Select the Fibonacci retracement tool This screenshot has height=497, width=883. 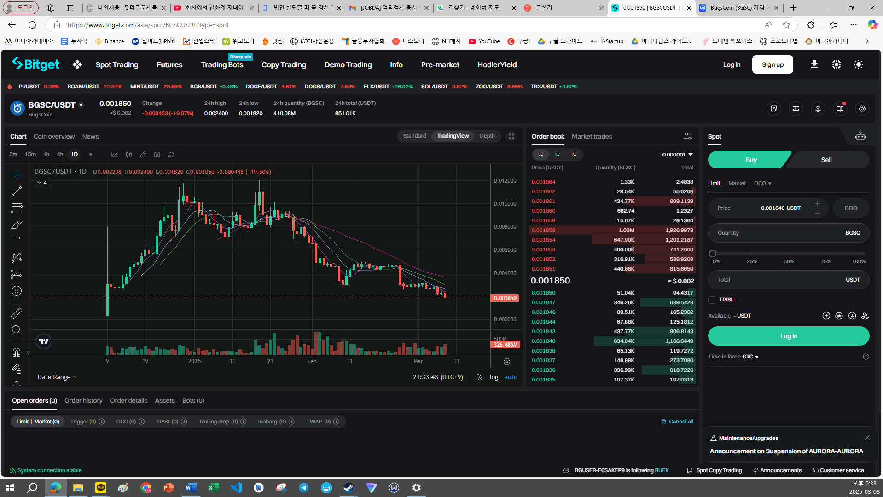tap(17, 208)
